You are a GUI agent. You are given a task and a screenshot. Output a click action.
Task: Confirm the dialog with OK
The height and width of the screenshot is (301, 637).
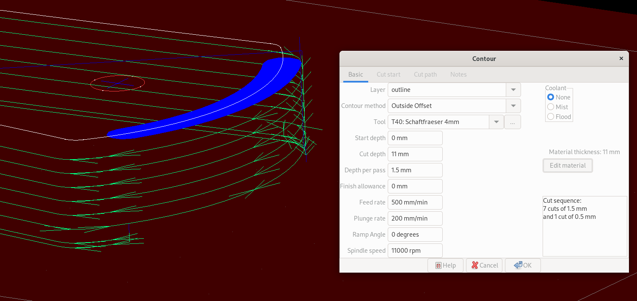tap(522, 265)
